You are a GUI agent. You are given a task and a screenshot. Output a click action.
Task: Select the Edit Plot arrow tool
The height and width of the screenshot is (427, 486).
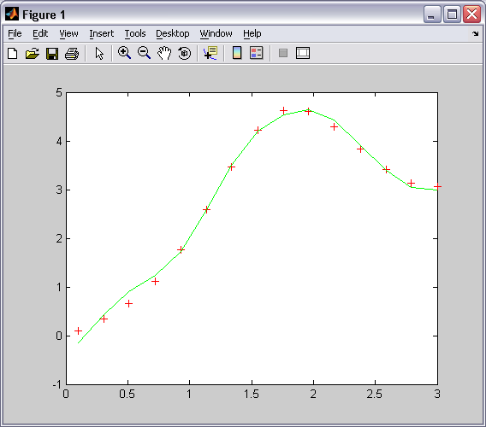pos(99,53)
